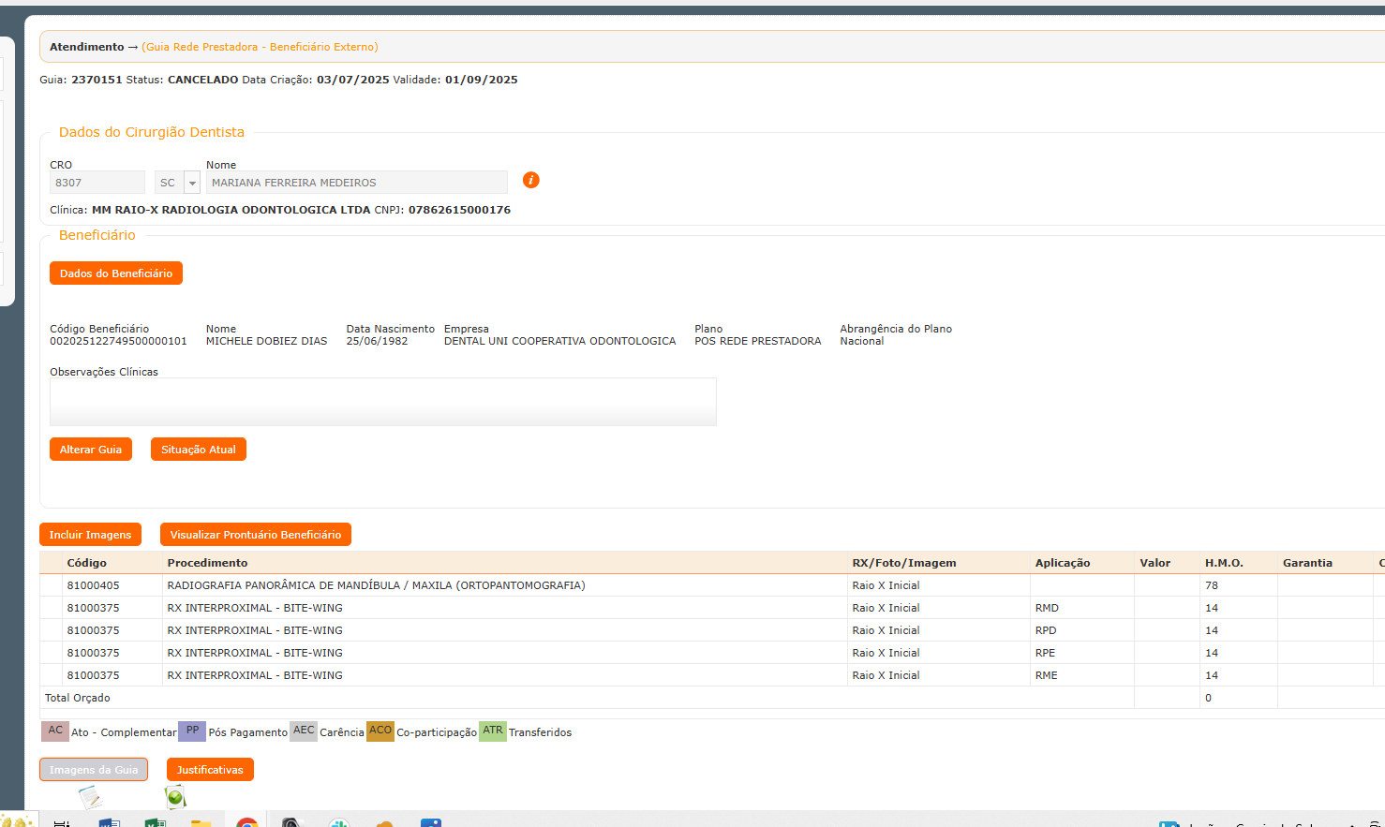The image size is (1385, 827).
Task: Click validity date 01/09/2025
Action: tap(482, 80)
